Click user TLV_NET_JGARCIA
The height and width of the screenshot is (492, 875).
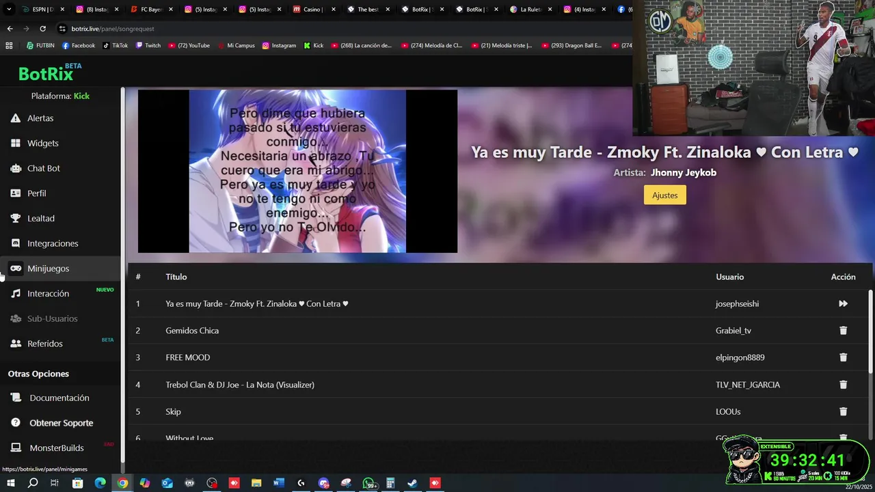[748, 385]
